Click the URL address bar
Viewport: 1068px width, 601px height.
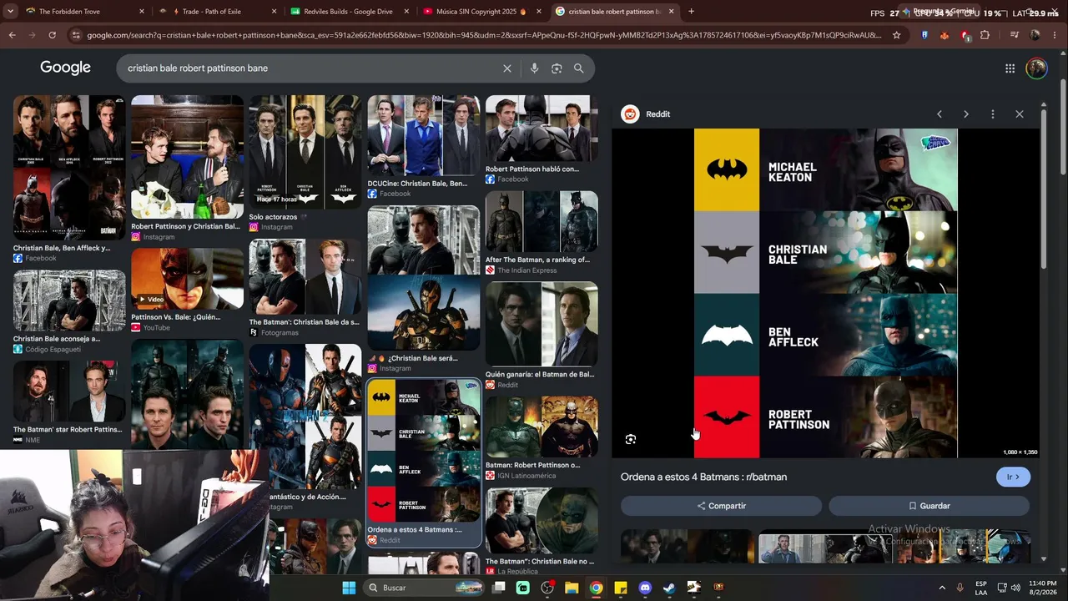484,35
